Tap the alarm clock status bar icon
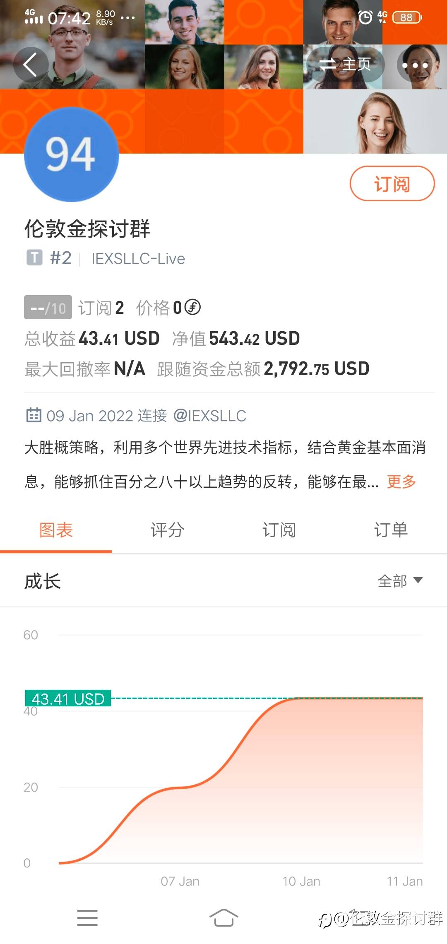The height and width of the screenshot is (944, 447). click(x=365, y=17)
